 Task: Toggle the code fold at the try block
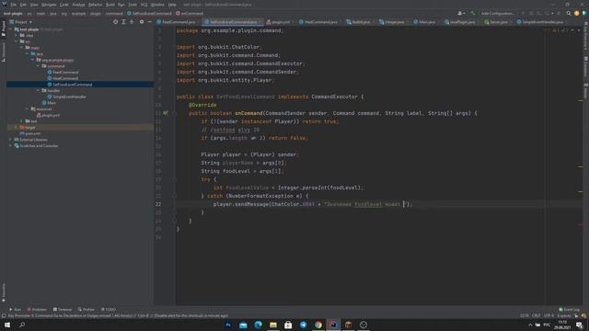coord(175,179)
